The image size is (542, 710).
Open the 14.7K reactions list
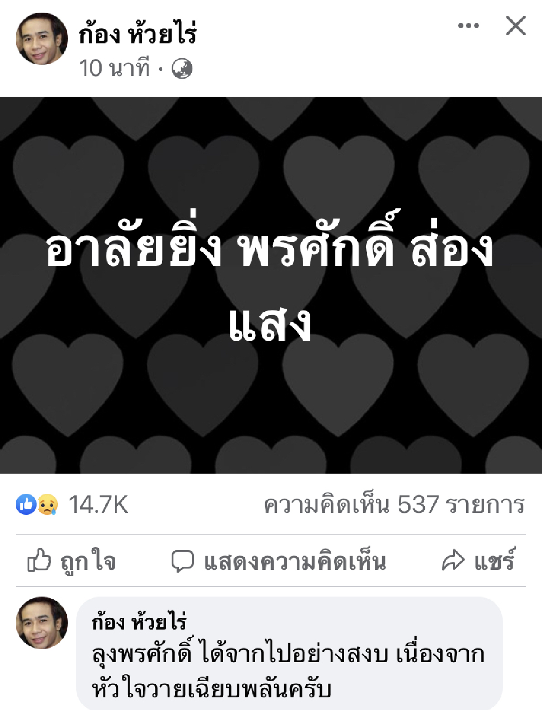pyautogui.click(x=98, y=504)
